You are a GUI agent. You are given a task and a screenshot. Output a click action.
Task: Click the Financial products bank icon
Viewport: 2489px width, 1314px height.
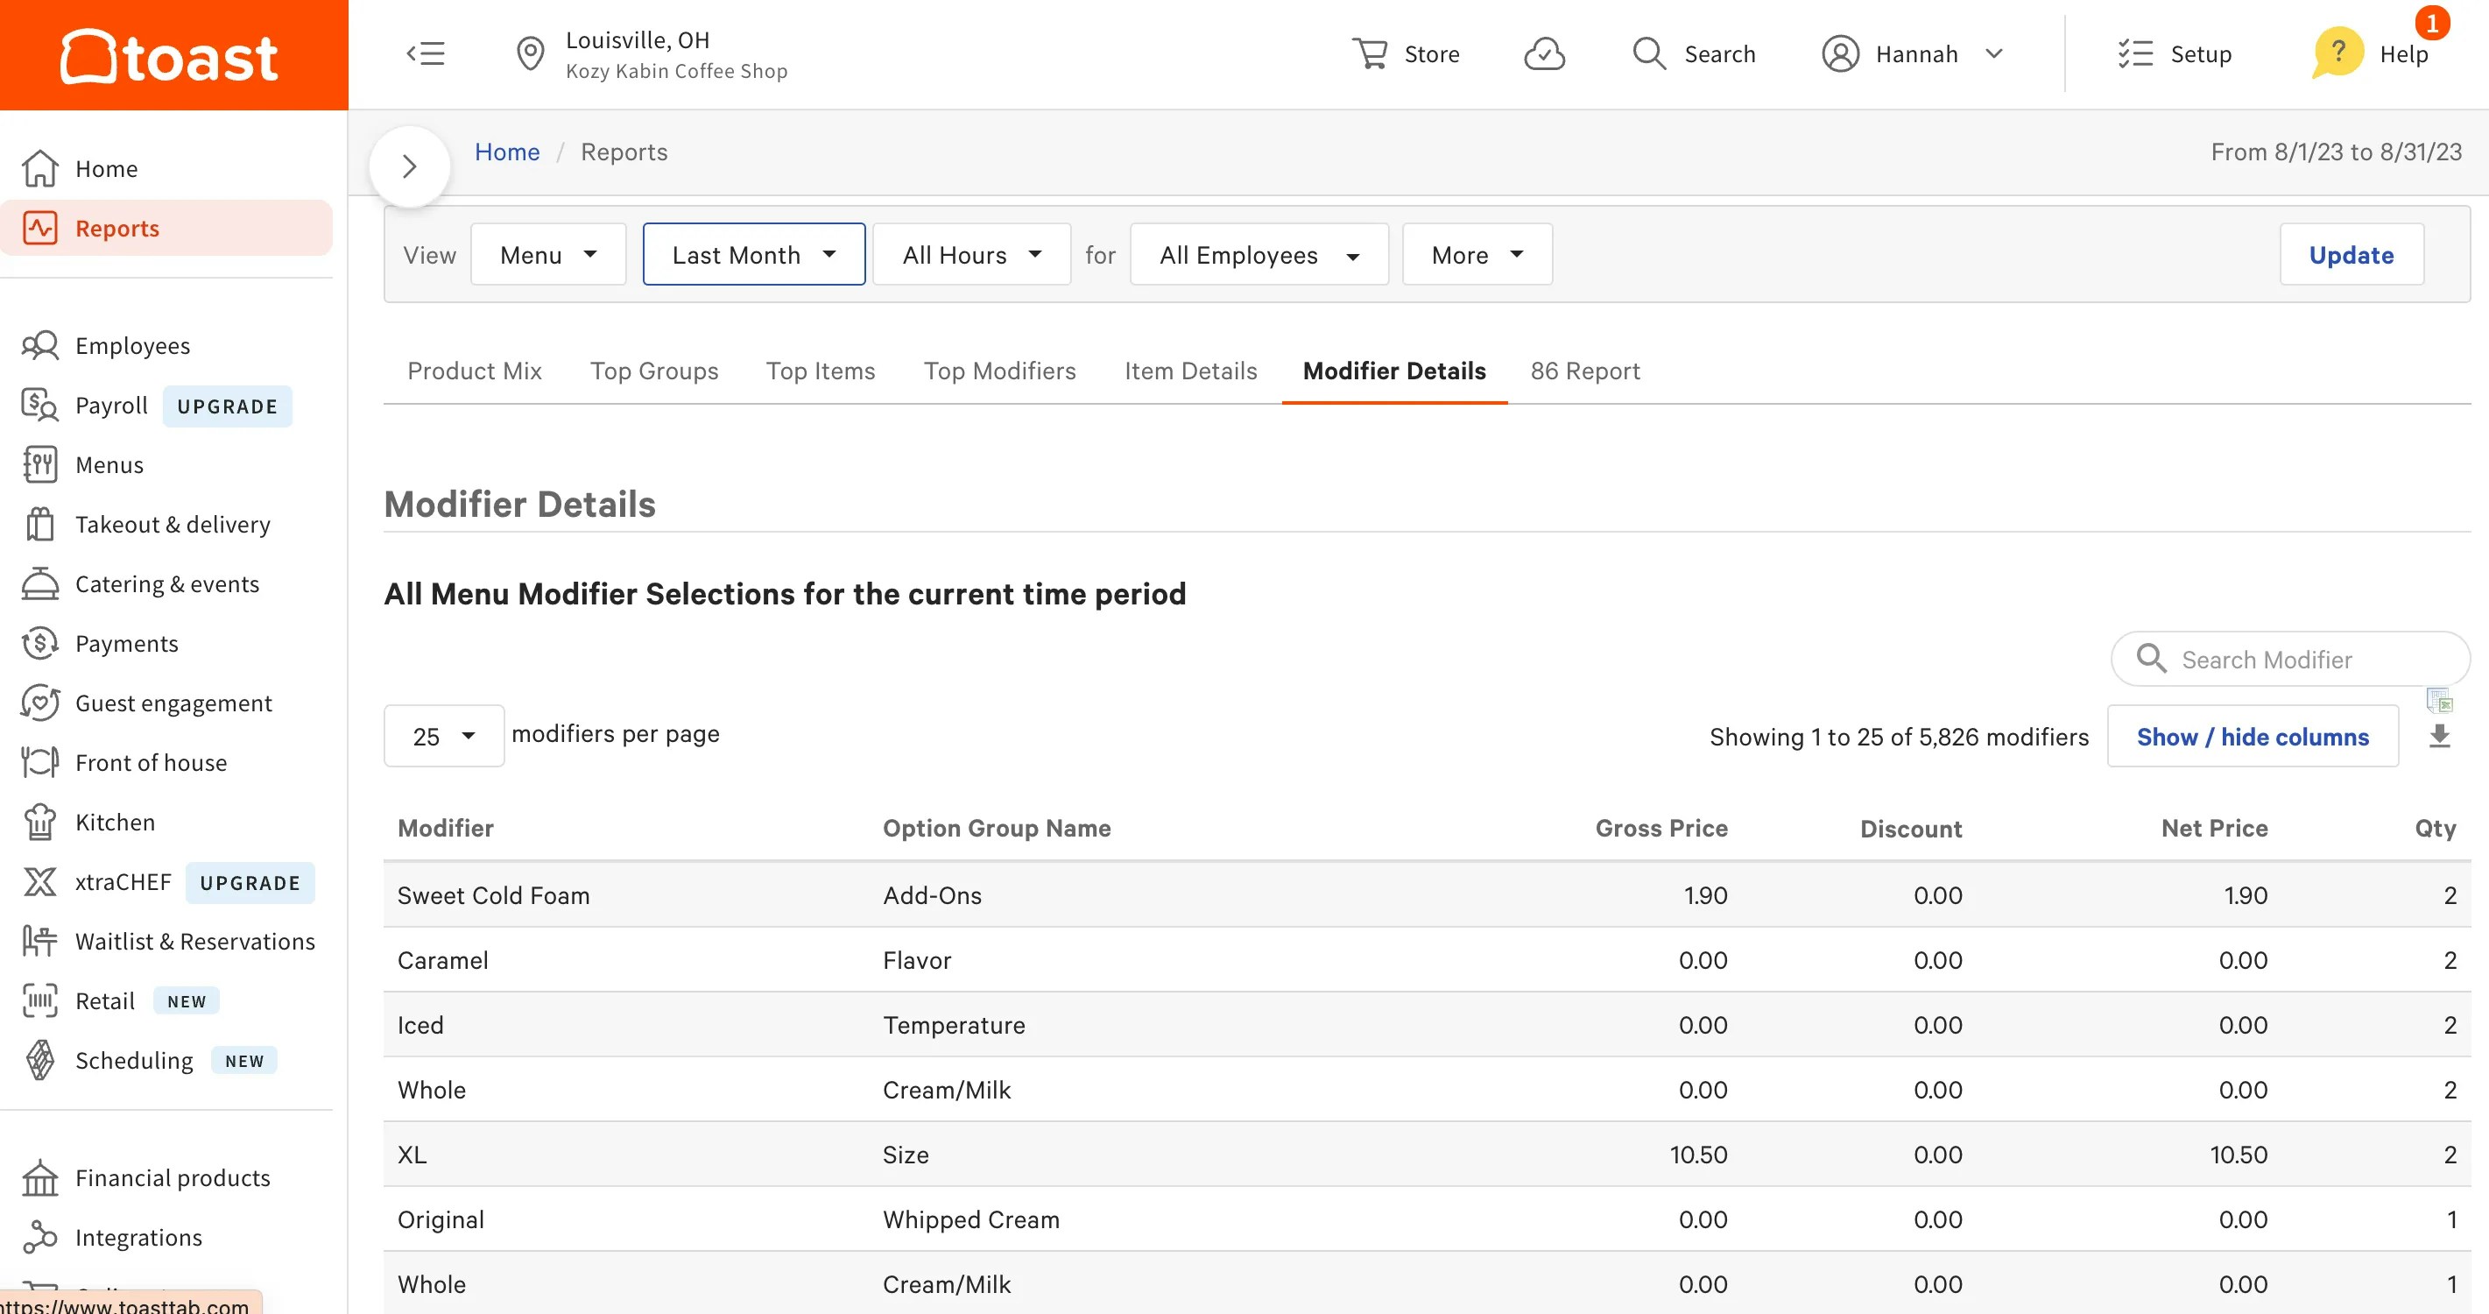click(x=39, y=1177)
